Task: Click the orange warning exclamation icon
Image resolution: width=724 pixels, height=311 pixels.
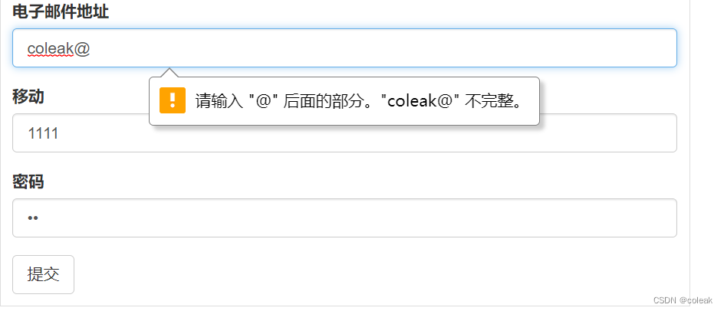Action: click(173, 100)
